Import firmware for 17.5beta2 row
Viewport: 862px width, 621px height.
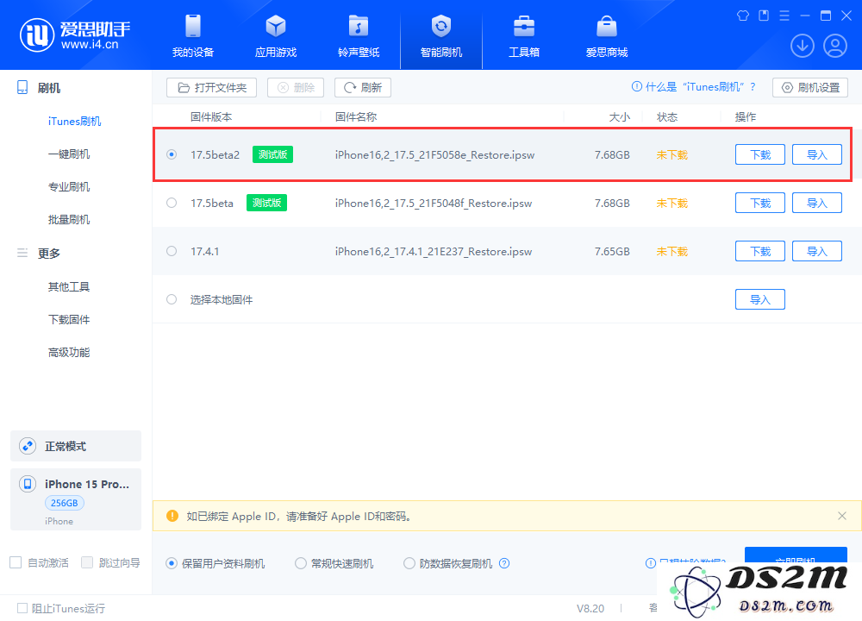pos(817,154)
